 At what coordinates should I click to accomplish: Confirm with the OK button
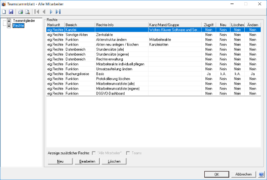217,174
